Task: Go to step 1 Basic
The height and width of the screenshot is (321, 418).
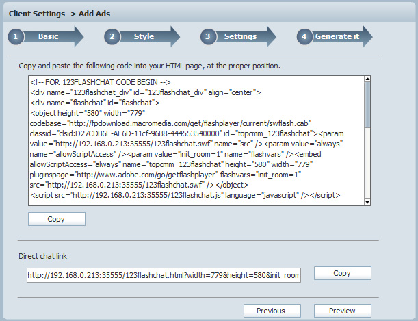Action: pos(46,36)
